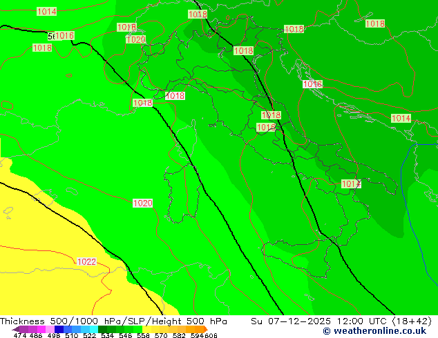Click the 1016 isobar label over the Adriatic islands
The width and height of the screenshot is (438, 338).
tap(312, 84)
